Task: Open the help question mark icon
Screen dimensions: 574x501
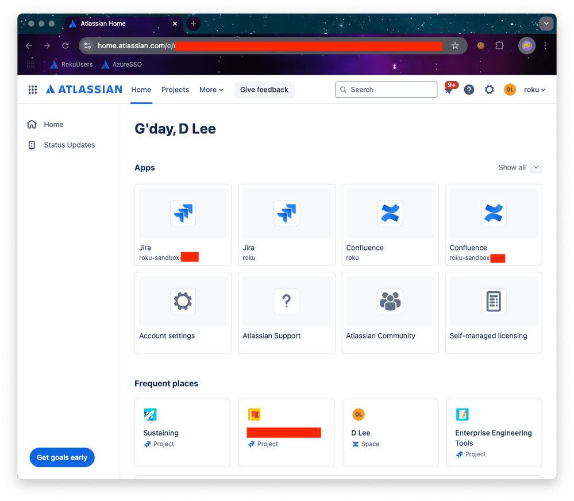Action: click(469, 90)
